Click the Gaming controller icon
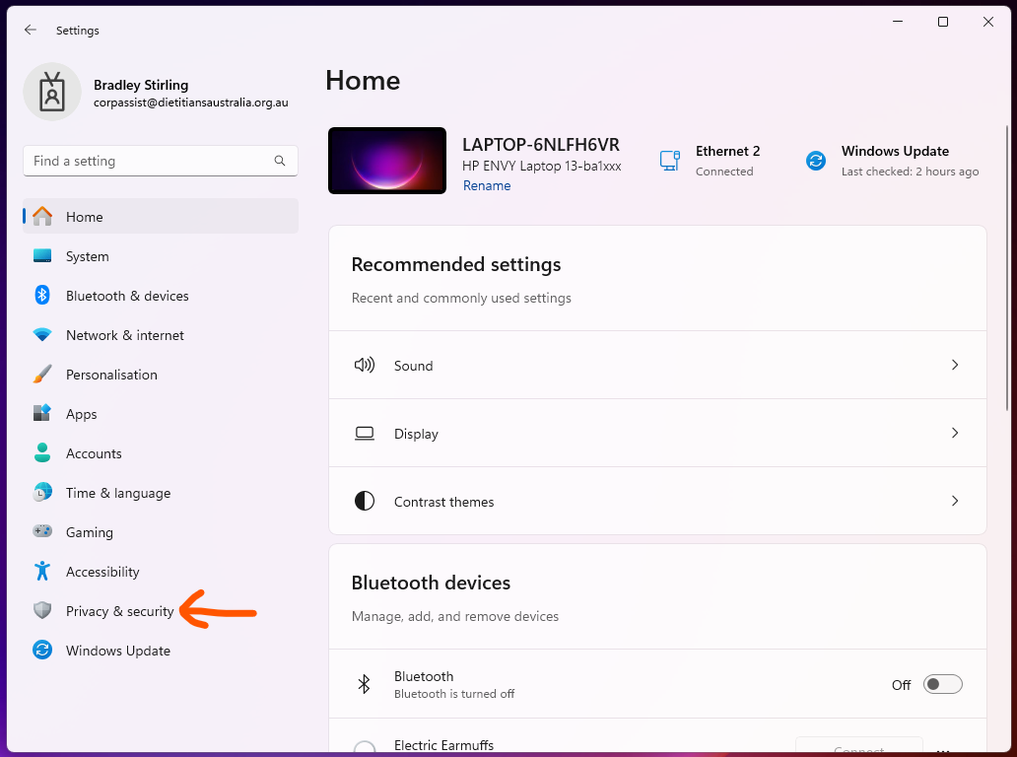The height and width of the screenshot is (757, 1017). 42,532
